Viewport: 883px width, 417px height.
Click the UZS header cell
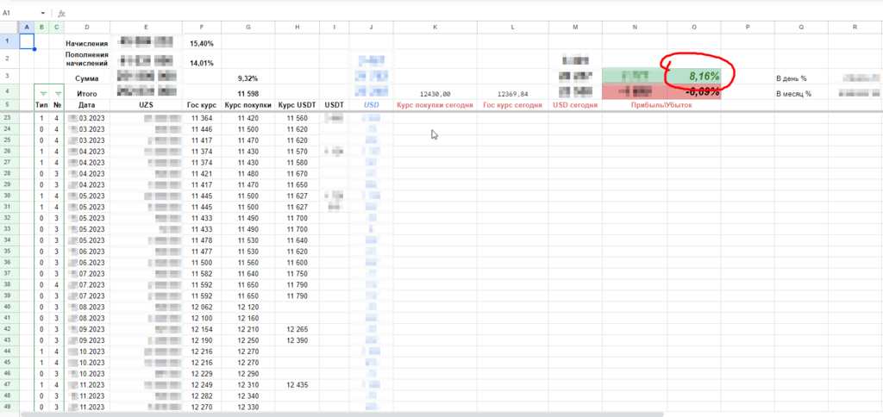click(x=147, y=105)
